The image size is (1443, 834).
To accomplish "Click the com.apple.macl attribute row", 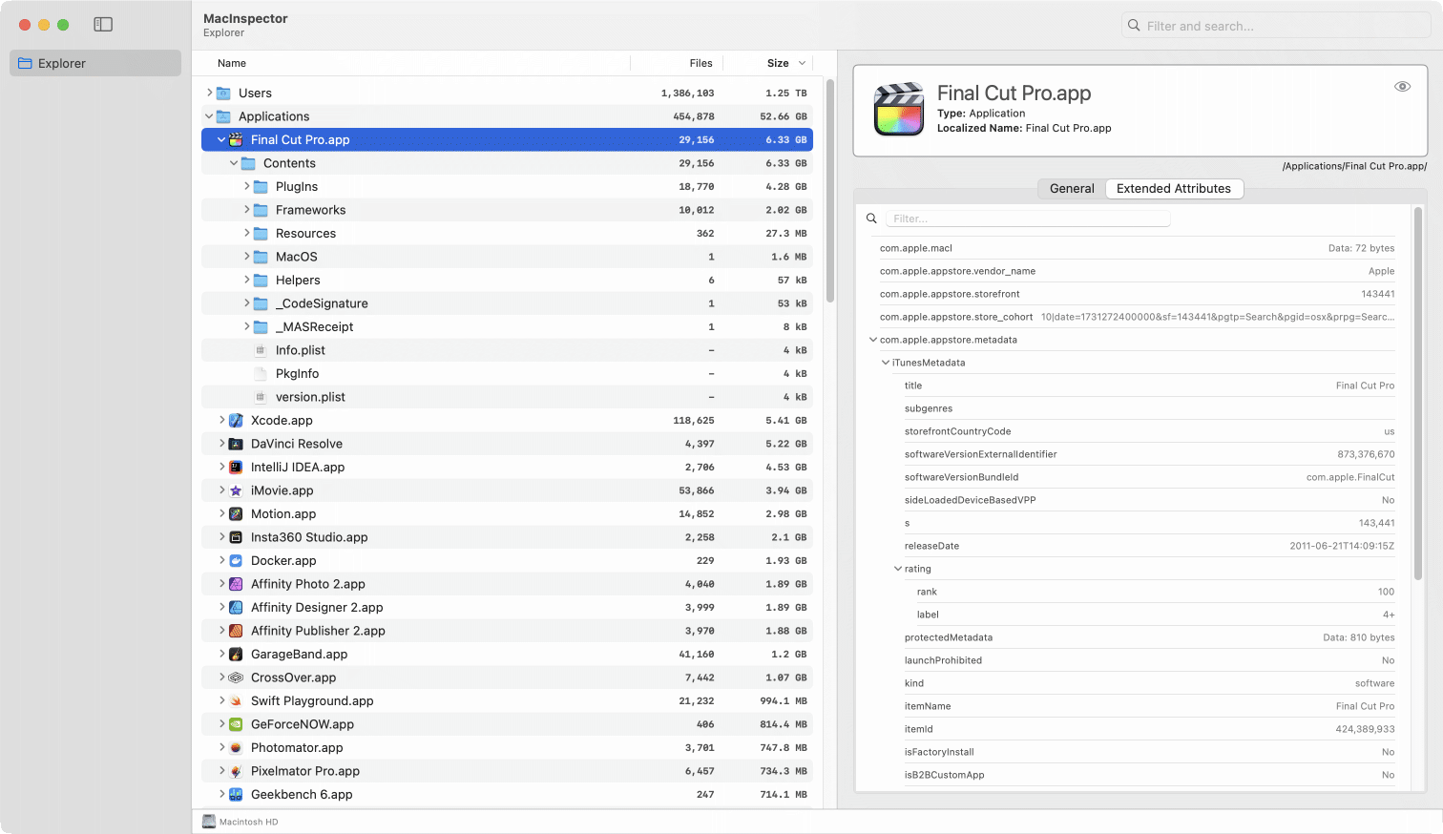I will click(x=1137, y=248).
